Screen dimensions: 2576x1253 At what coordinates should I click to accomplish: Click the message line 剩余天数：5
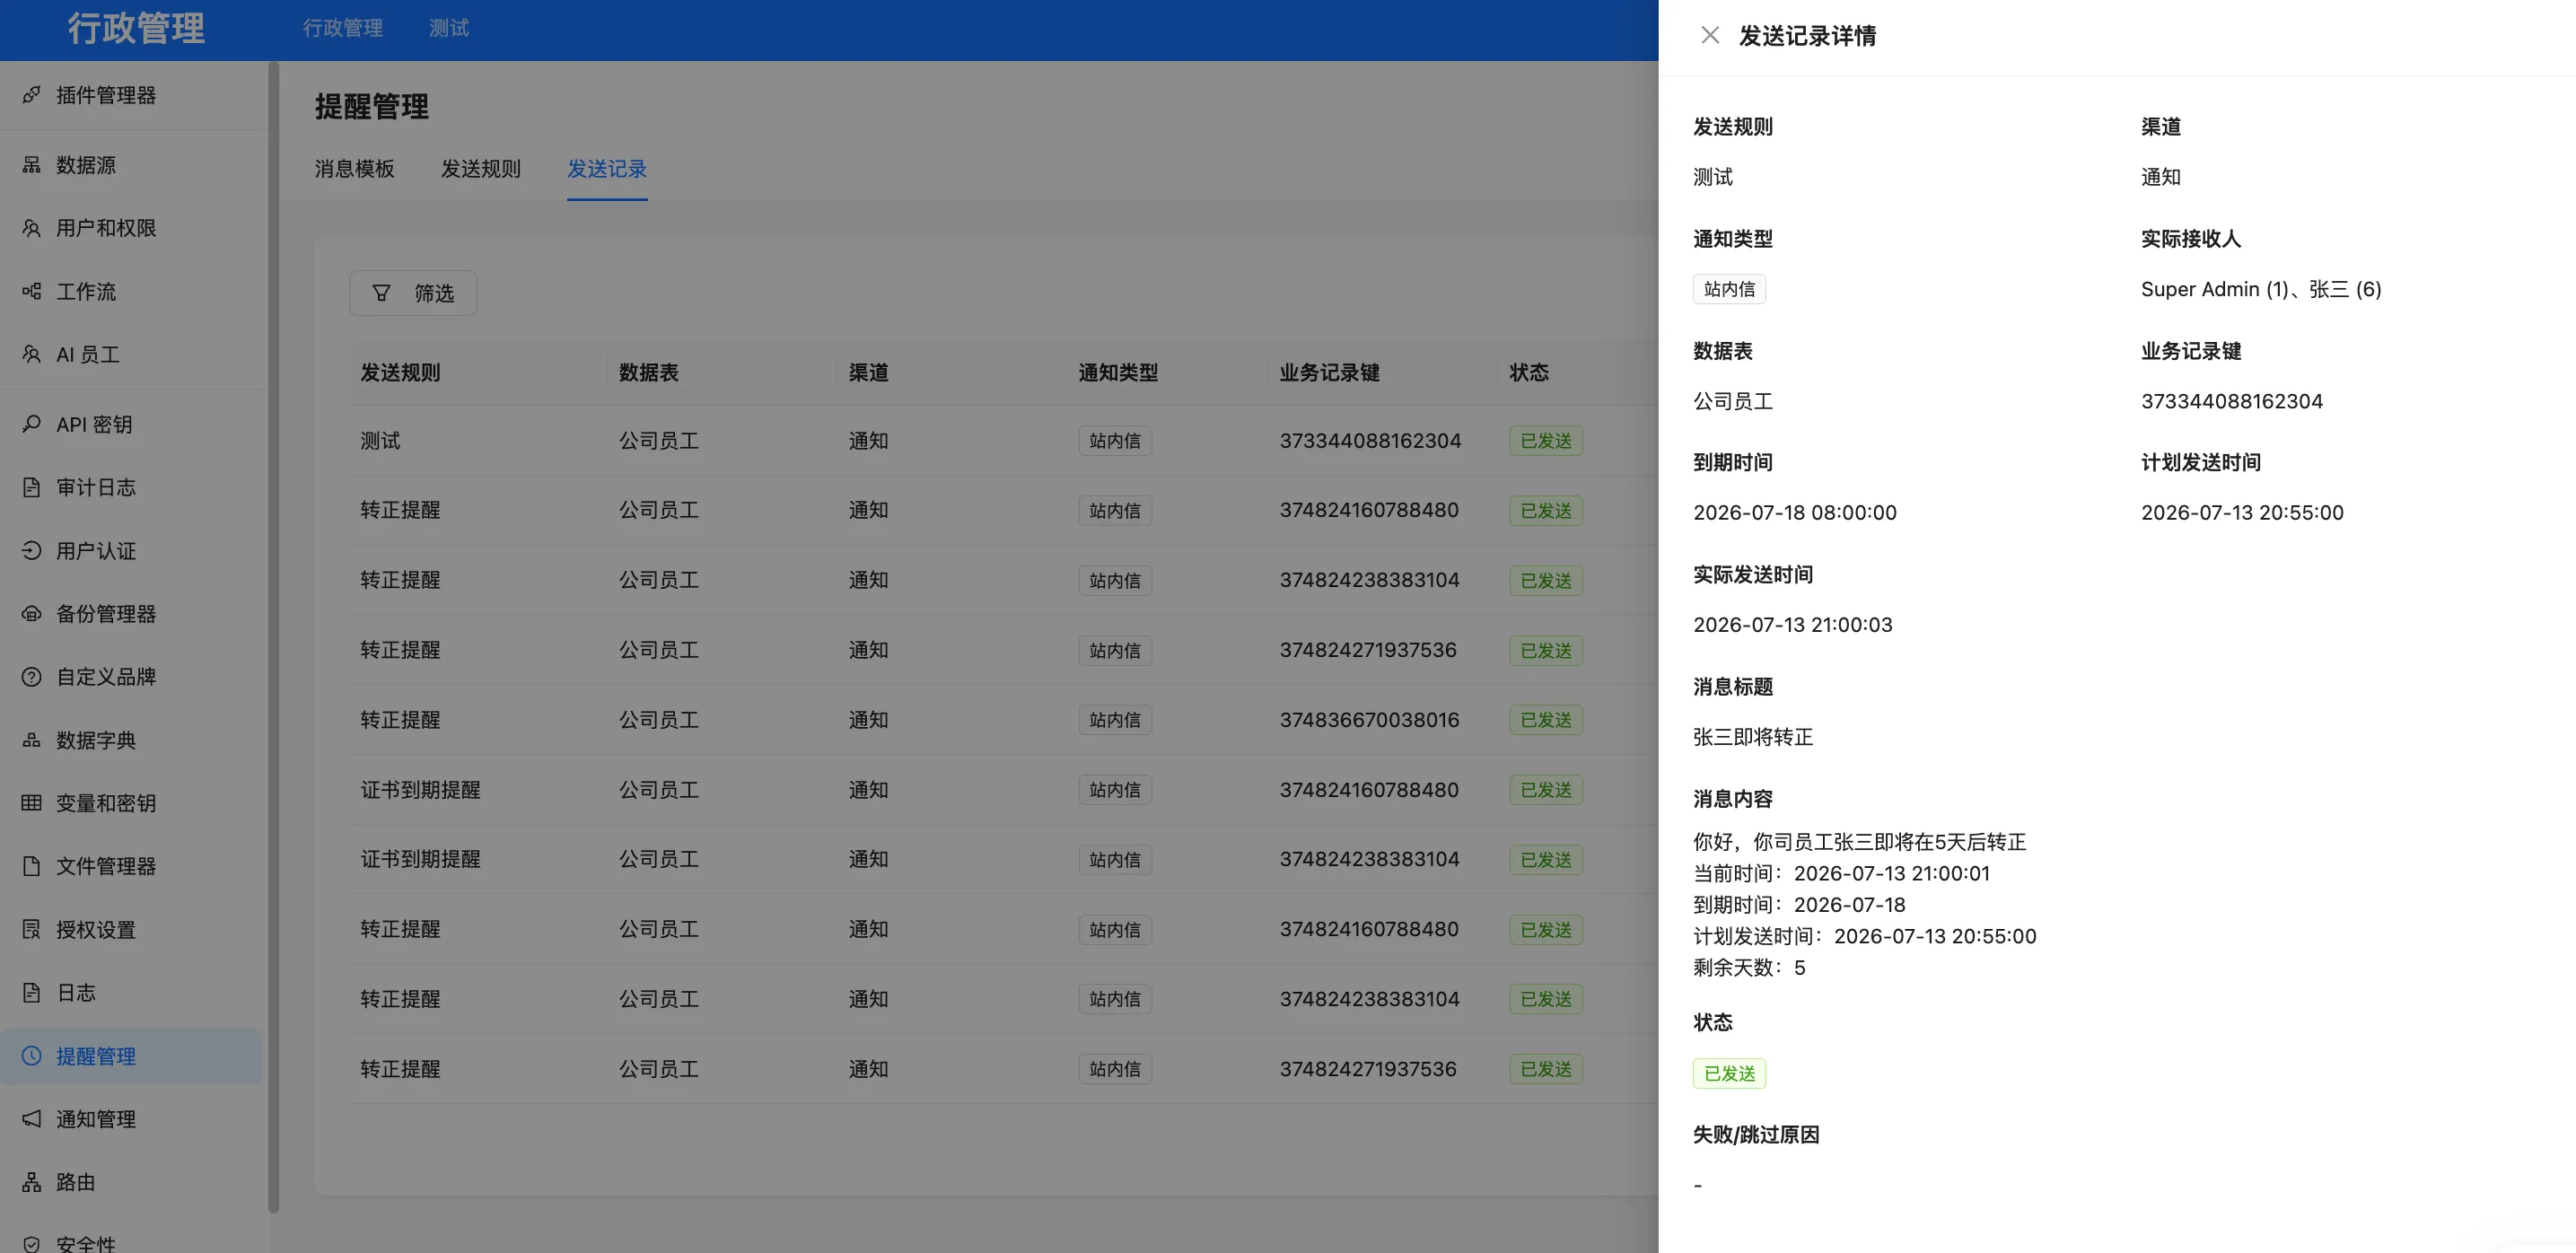[x=1749, y=967]
